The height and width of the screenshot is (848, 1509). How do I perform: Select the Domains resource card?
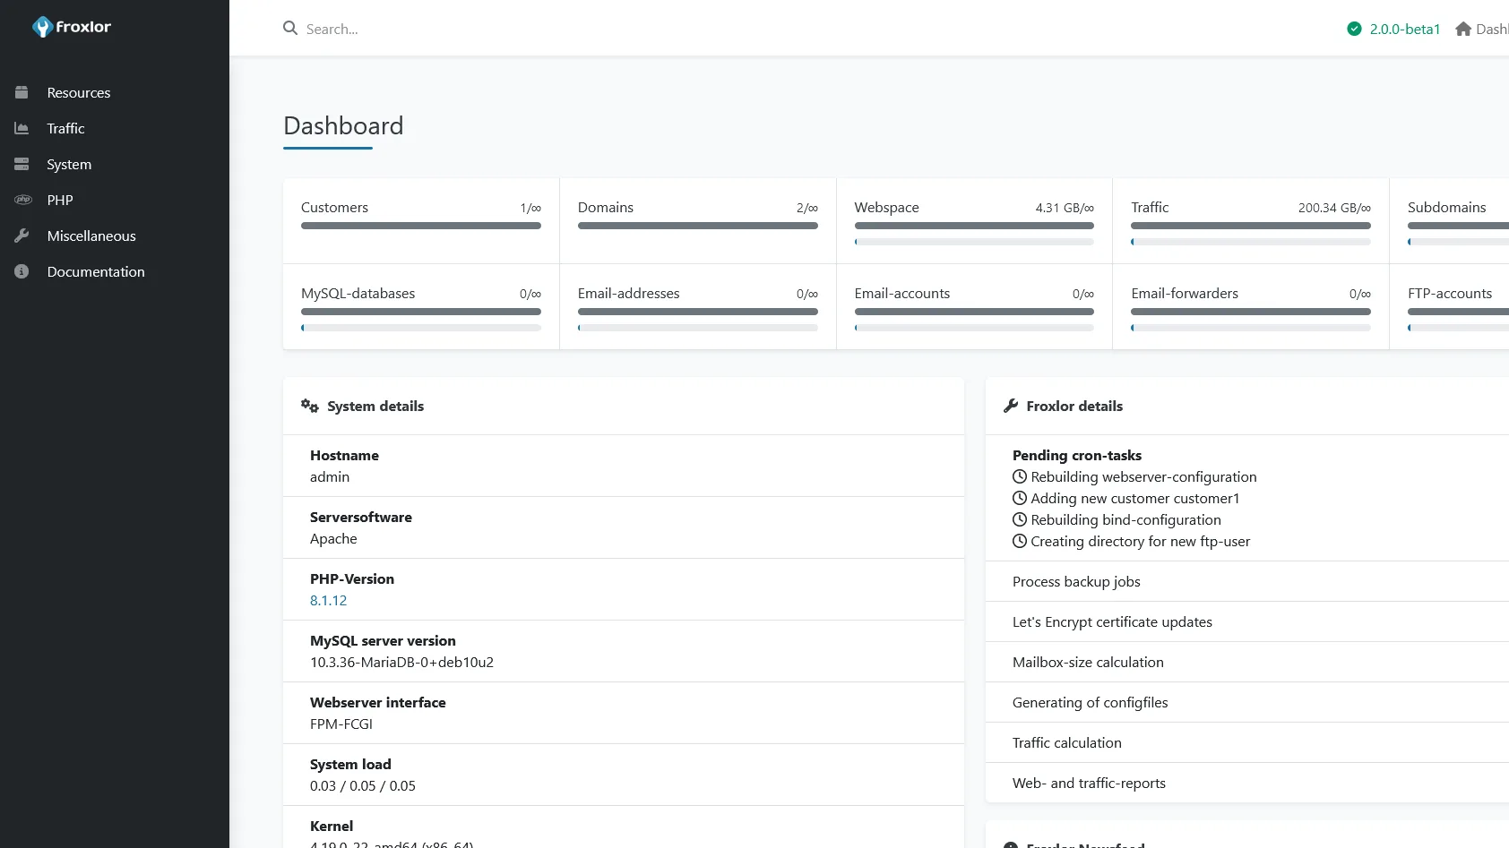(697, 219)
